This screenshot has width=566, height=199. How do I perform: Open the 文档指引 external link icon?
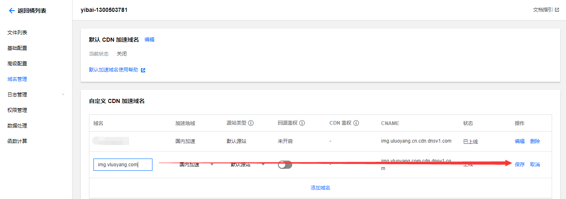tap(557, 10)
